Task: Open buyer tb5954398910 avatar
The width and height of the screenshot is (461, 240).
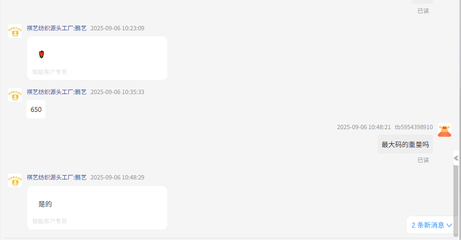Action: 444,130
